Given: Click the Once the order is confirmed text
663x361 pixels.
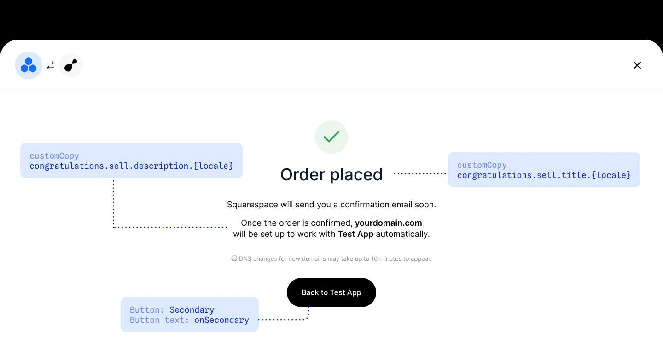Looking at the screenshot, I should point(297,223).
